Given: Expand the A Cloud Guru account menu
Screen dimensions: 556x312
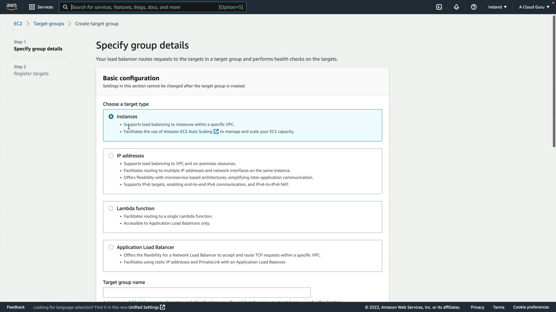Looking at the screenshot, I should [x=534, y=7].
